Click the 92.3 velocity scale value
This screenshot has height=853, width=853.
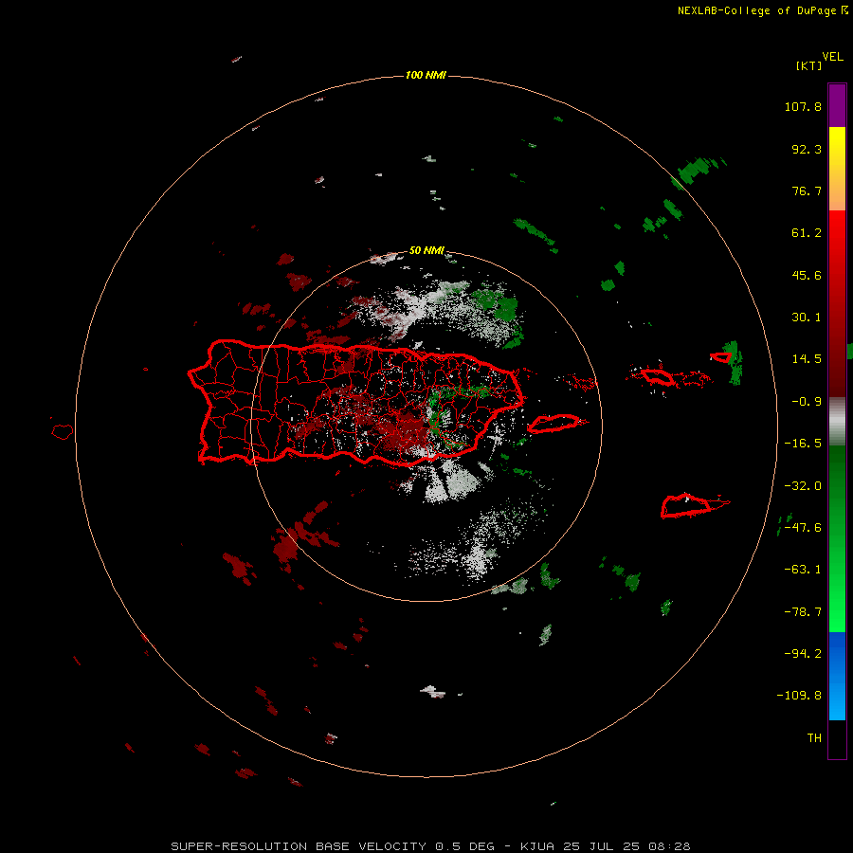pyautogui.click(x=807, y=149)
